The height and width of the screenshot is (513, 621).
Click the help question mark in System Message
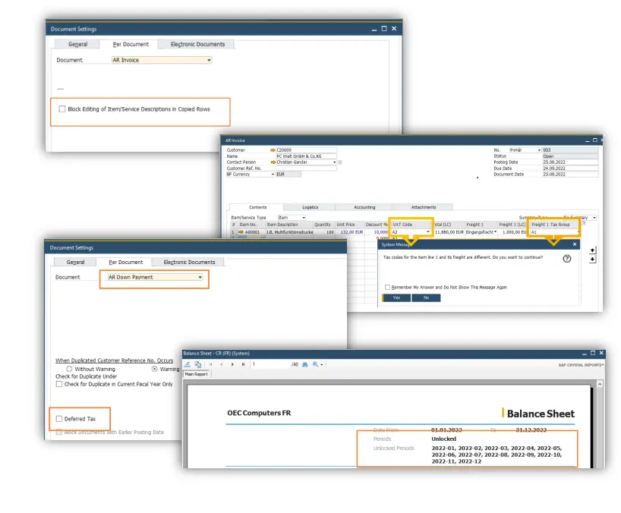coord(567,259)
